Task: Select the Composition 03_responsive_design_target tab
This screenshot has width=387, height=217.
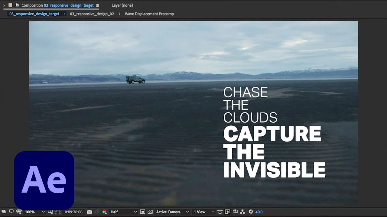Action: [x=57, y=5]
